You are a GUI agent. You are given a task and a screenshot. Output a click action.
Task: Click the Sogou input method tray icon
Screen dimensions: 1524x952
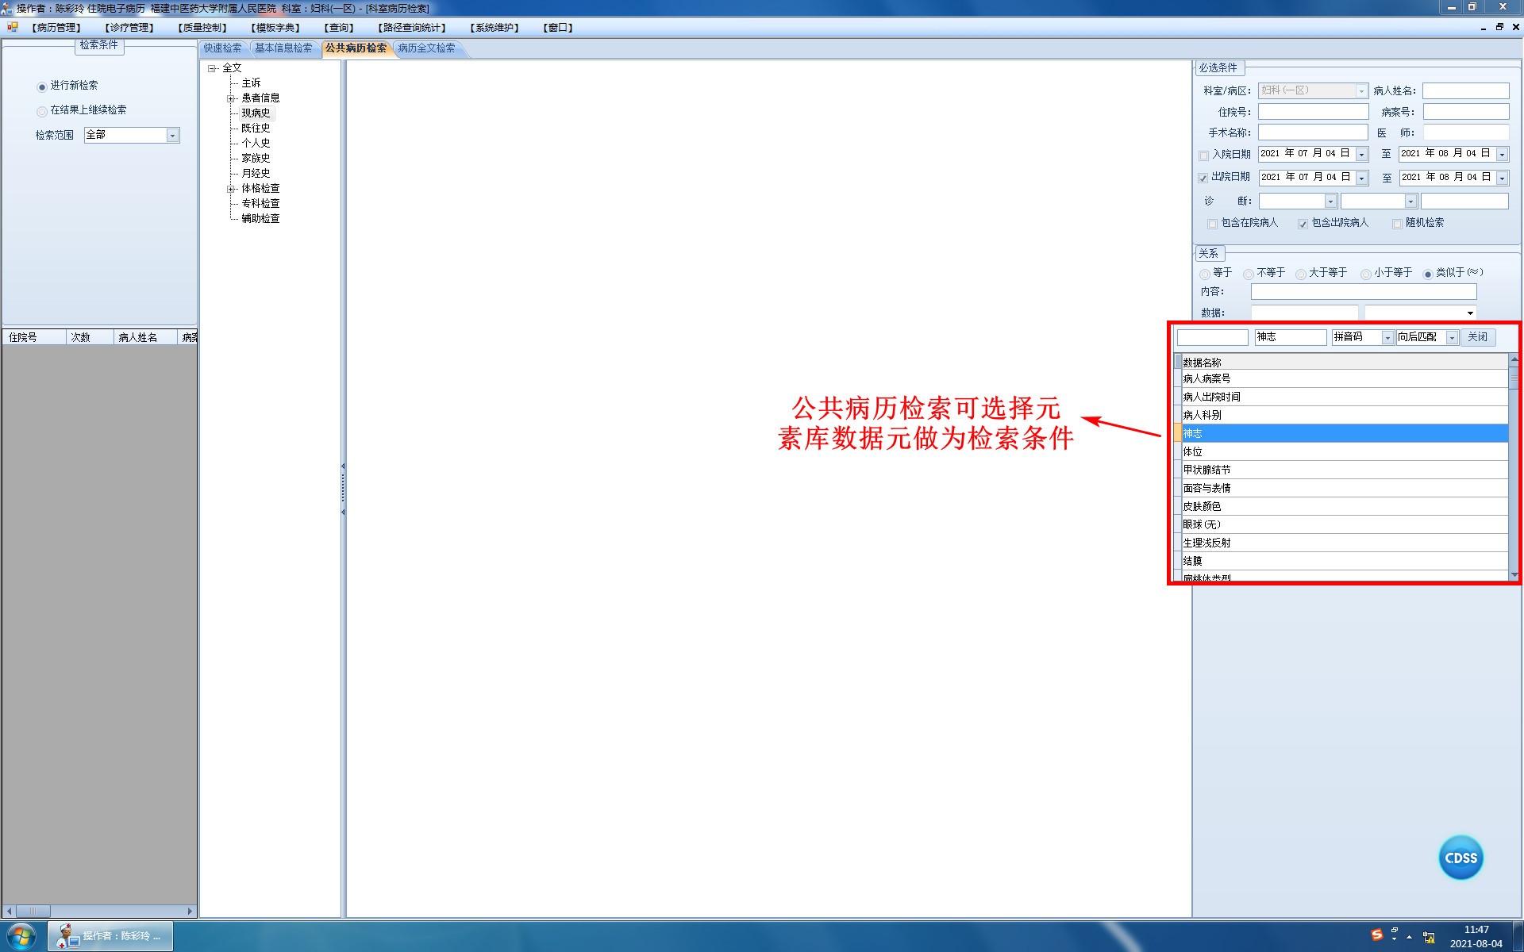tap(1376, 935)
